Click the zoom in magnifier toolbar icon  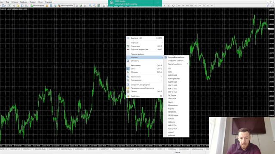click(x=90, y=6)
